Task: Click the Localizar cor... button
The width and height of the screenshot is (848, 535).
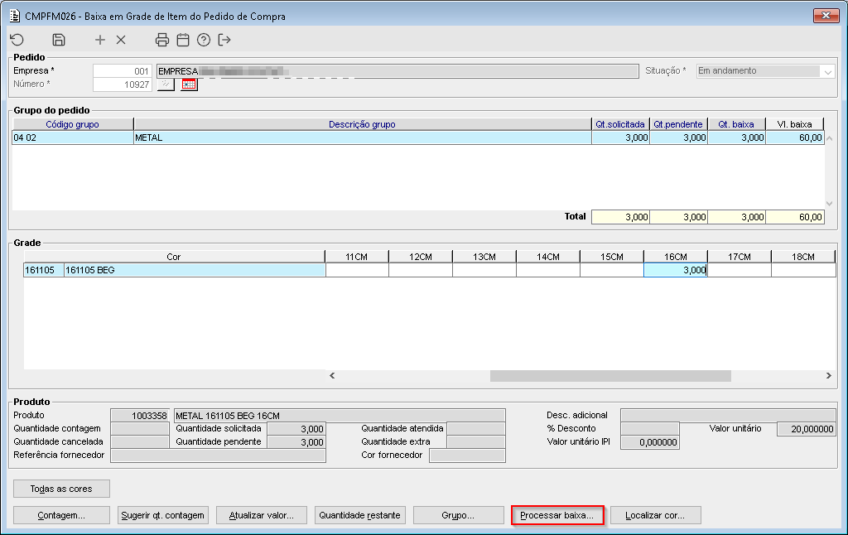Action: point(656,515)
